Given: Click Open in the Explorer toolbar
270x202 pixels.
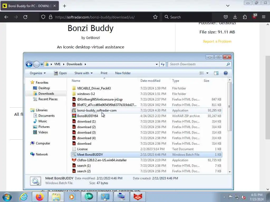Looking at the screenshot, I should coord(60,73).
